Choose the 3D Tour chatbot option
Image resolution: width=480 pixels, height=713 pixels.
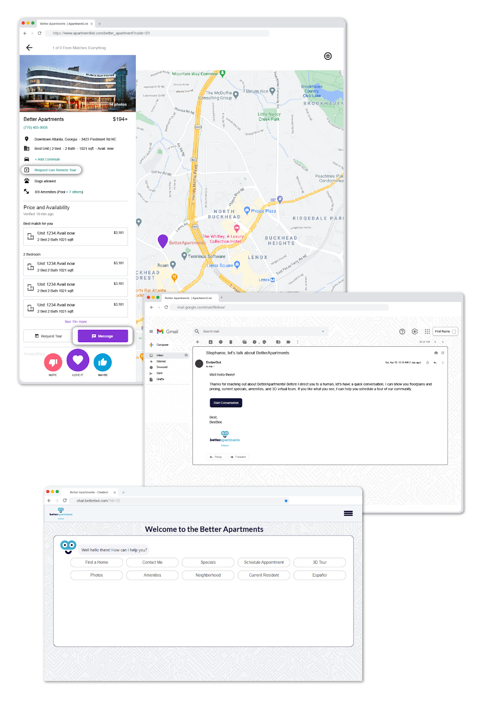[x=320, y=562]
